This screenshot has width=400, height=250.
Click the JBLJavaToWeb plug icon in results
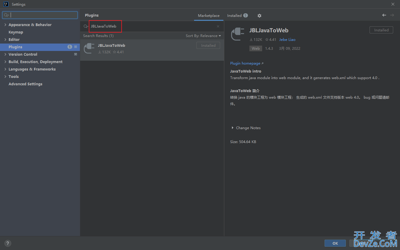pyautogui.click(x=89, y=48)
